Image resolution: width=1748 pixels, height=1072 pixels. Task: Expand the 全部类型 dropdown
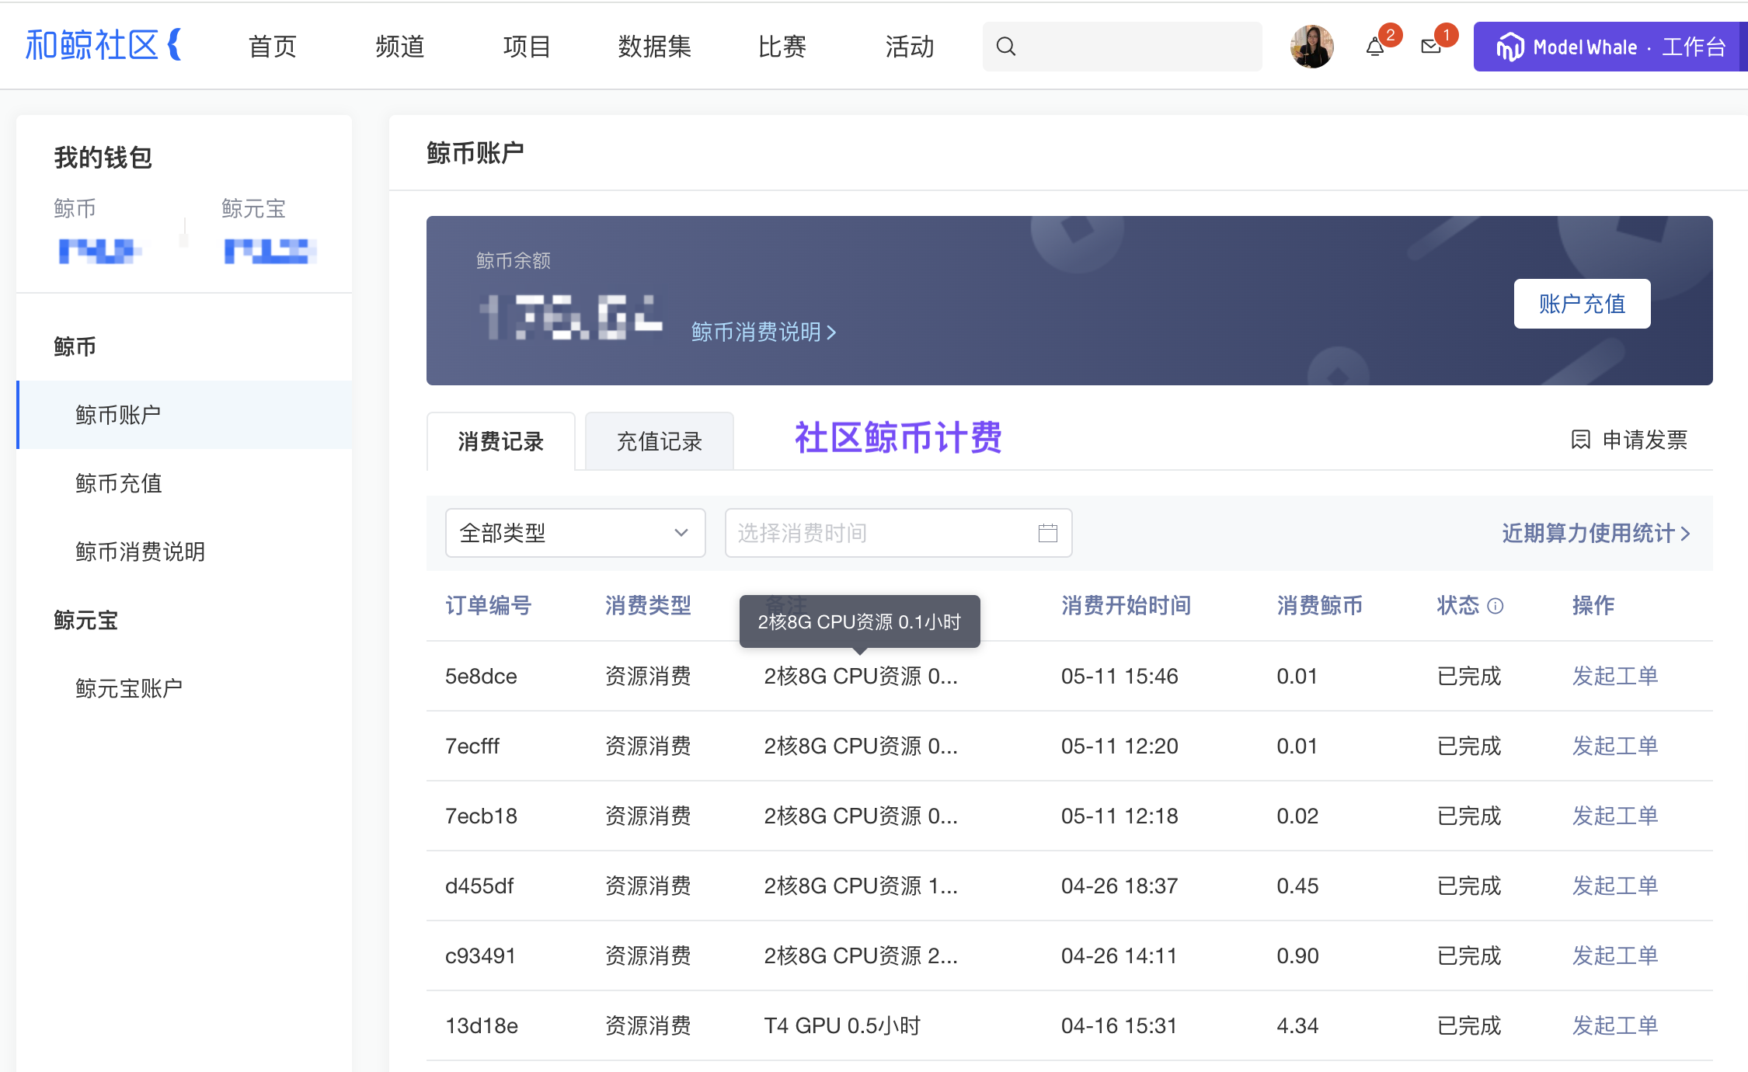tap(575, 533)
